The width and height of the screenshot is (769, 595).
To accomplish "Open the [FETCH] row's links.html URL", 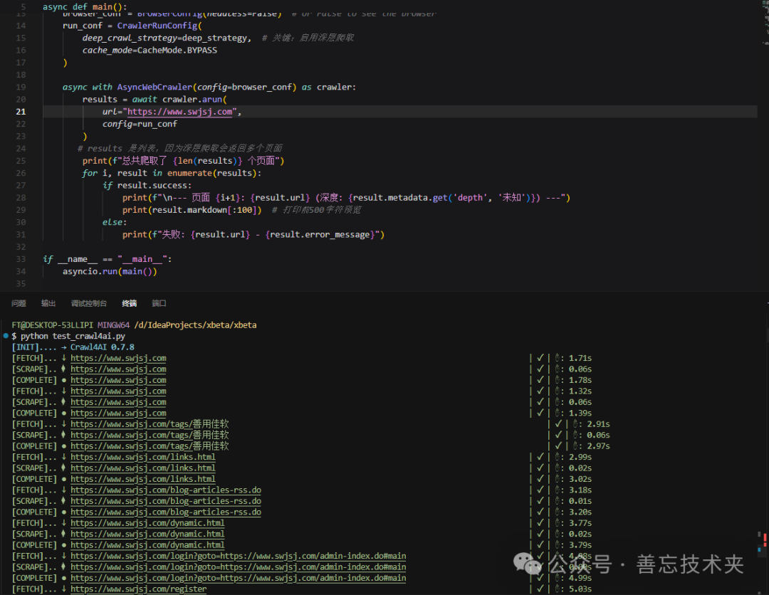I will pos(142,457).
